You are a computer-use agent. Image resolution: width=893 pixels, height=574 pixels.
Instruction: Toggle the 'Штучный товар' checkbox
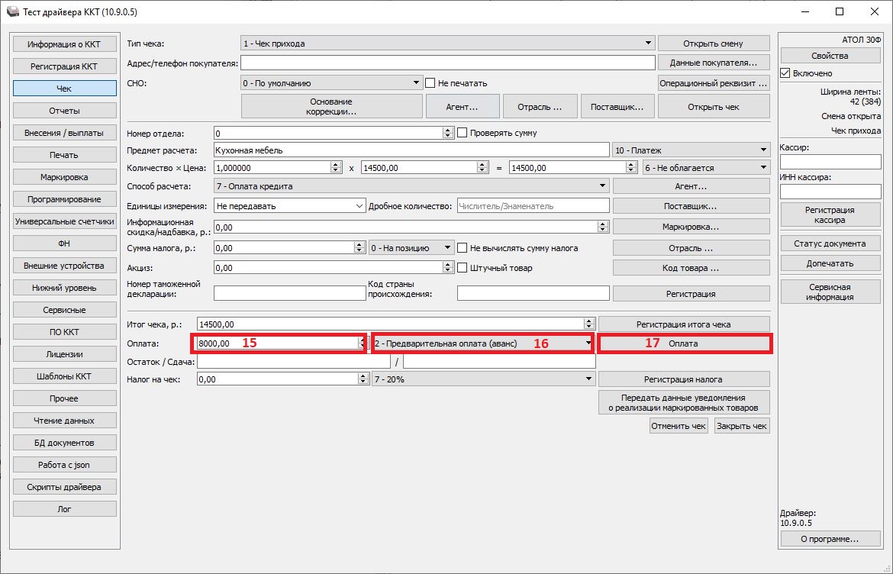click(462, 268)
